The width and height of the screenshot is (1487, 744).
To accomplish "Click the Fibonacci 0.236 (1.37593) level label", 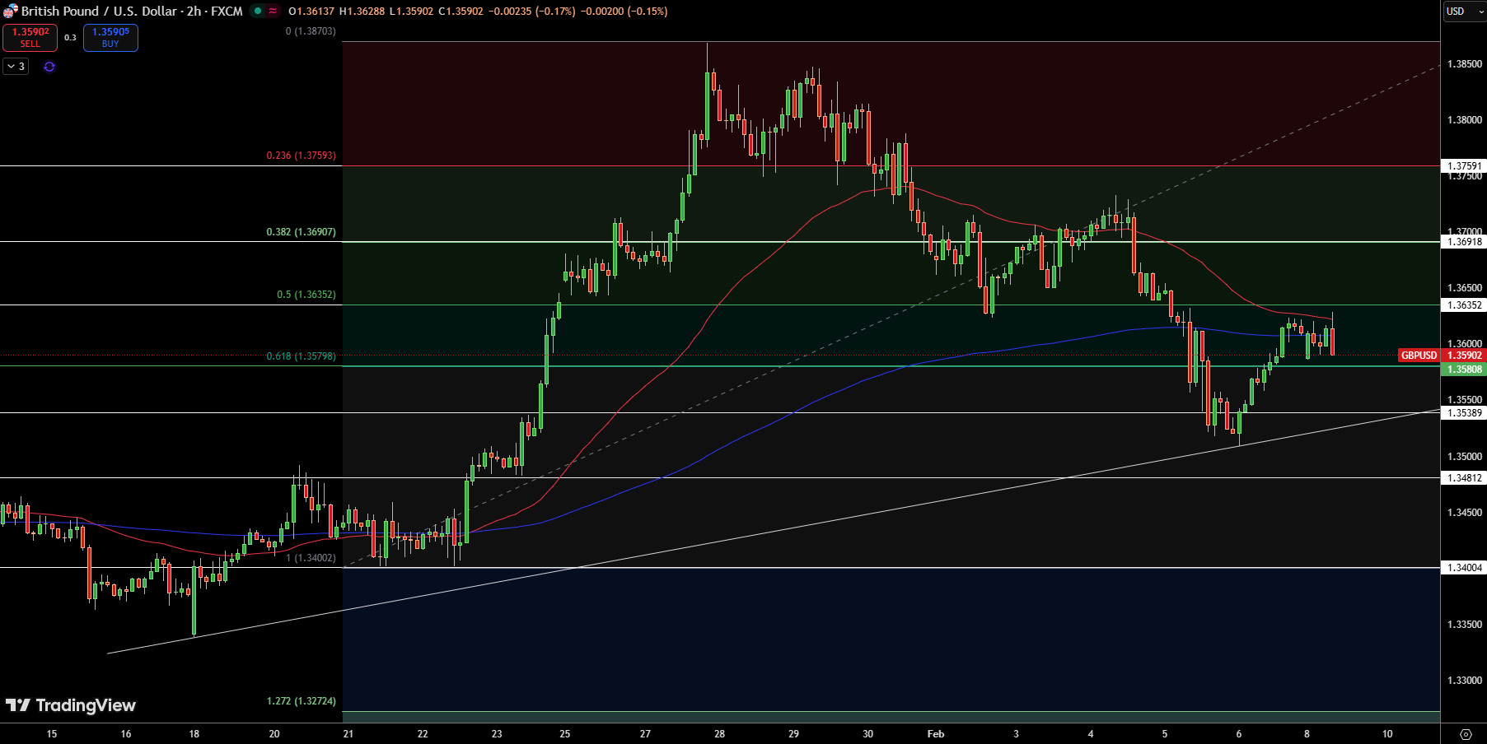I will click(301, 156).
